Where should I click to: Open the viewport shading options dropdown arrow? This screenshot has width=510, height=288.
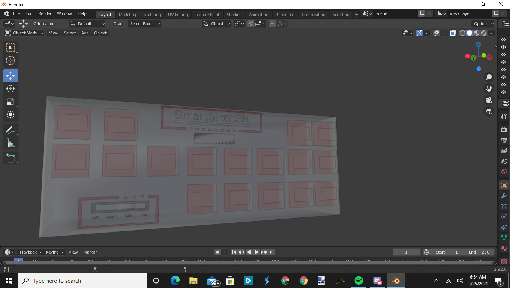tap(491, 33)
